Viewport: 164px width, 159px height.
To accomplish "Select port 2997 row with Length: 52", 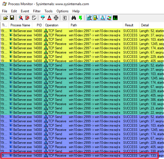I will pos(82,31).
